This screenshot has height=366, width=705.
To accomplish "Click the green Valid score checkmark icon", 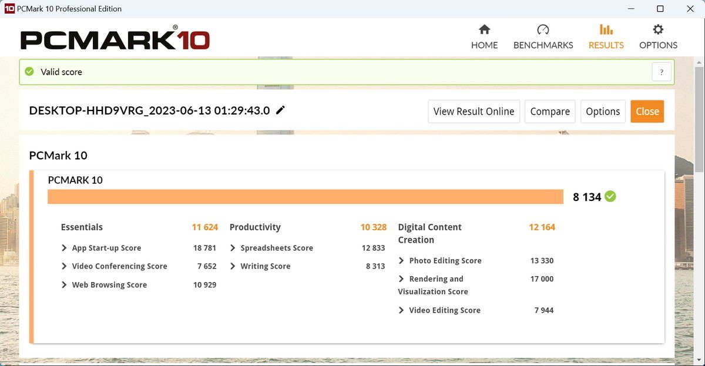I will (x=29, y=72).
